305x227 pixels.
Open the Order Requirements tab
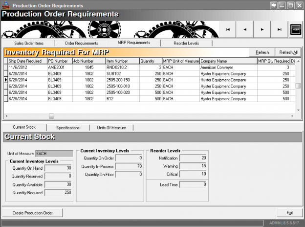pos(81,43)
